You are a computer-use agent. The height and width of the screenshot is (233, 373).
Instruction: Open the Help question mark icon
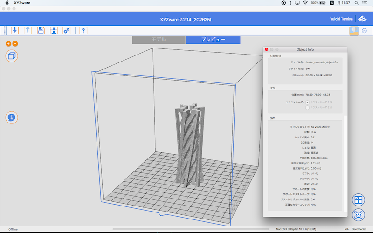click(x=83, y=31)
